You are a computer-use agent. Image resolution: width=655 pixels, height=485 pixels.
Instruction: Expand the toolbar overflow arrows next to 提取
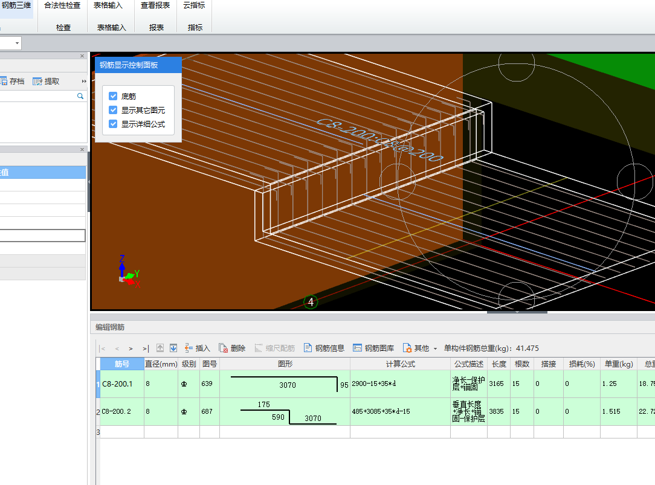point(84,82)
